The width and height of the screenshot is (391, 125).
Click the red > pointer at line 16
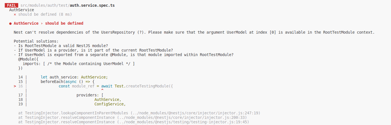[15, 86]
